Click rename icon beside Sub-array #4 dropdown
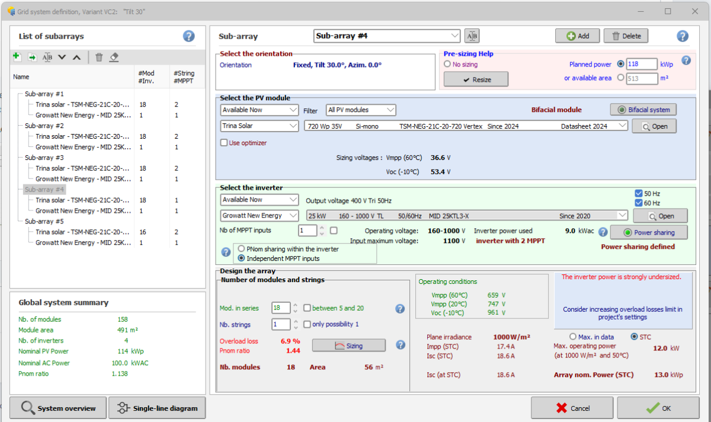The image size is (711, 422). (x=472, y=36)
